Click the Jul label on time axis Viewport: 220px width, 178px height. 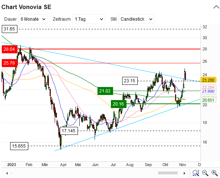tap(113, 165)
